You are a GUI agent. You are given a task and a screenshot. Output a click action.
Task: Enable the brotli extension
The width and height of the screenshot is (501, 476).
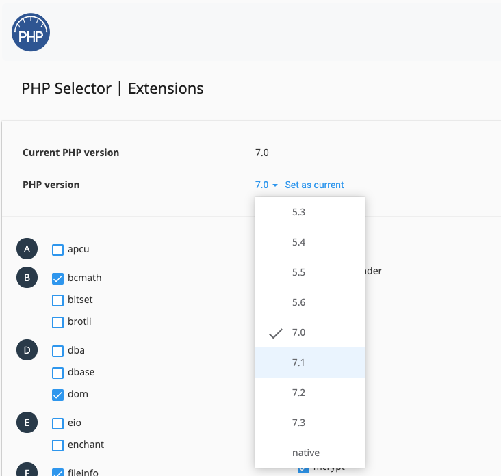57,322
